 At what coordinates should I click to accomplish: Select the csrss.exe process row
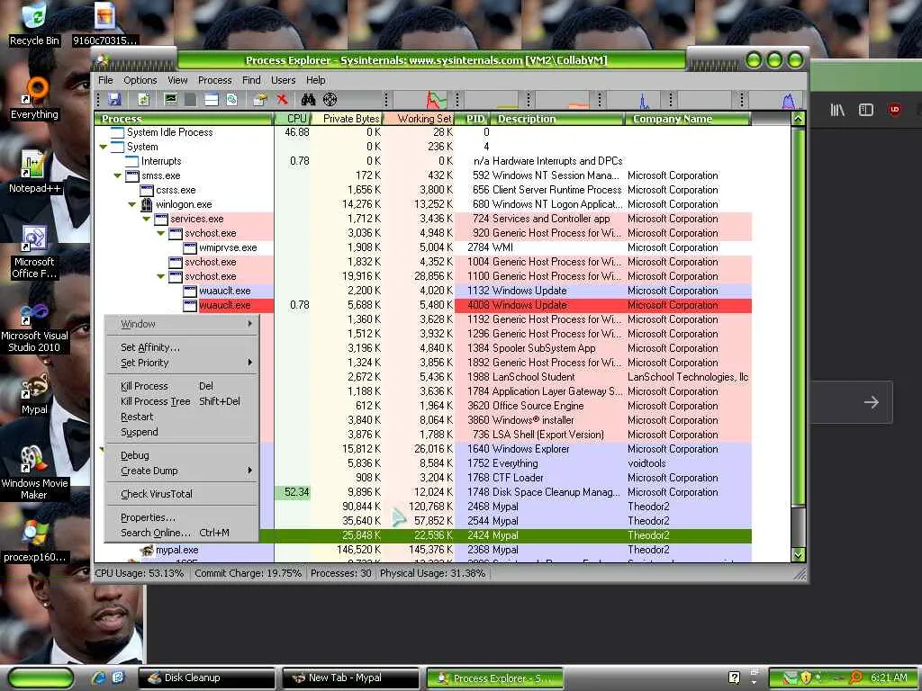(423, 191)
